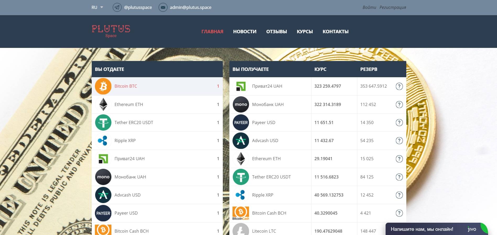This screenshot has width=497, height=235.
Task: Click rate value 11 432.67
Action: tap(324, 141)
